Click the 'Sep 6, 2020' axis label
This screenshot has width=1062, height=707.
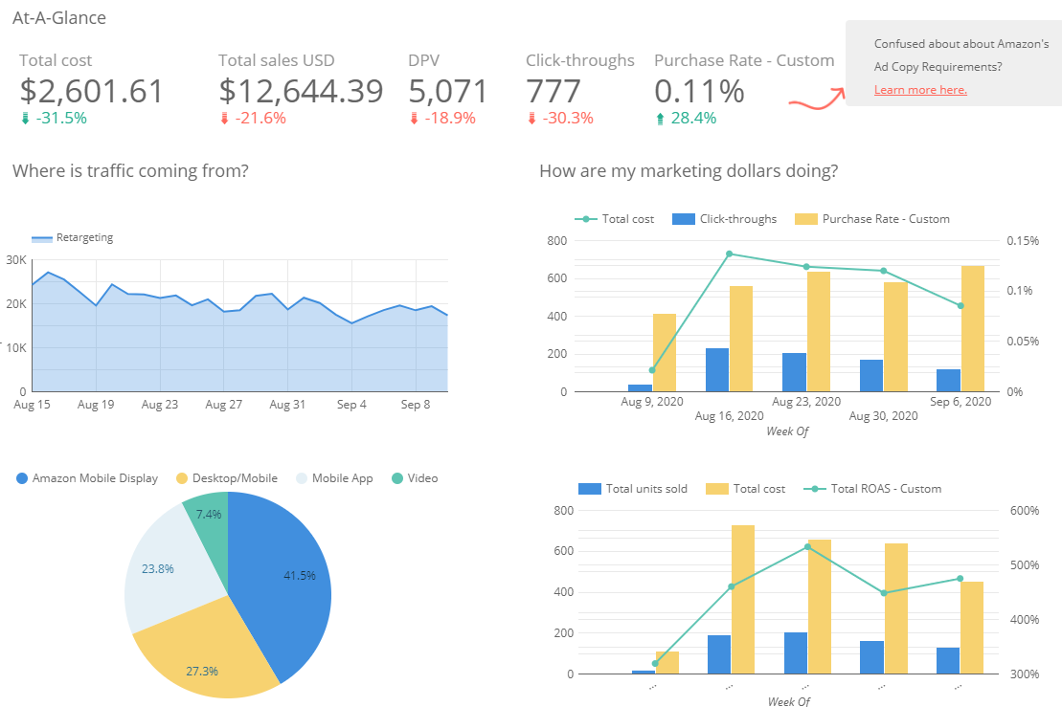tap(960, 402)
